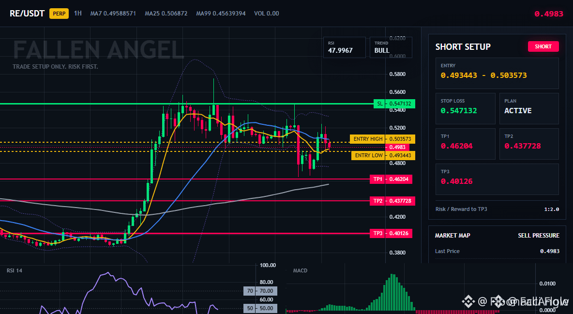
Task: Click the 50 50.00 RSI level tag
Action: pos(260,308)
